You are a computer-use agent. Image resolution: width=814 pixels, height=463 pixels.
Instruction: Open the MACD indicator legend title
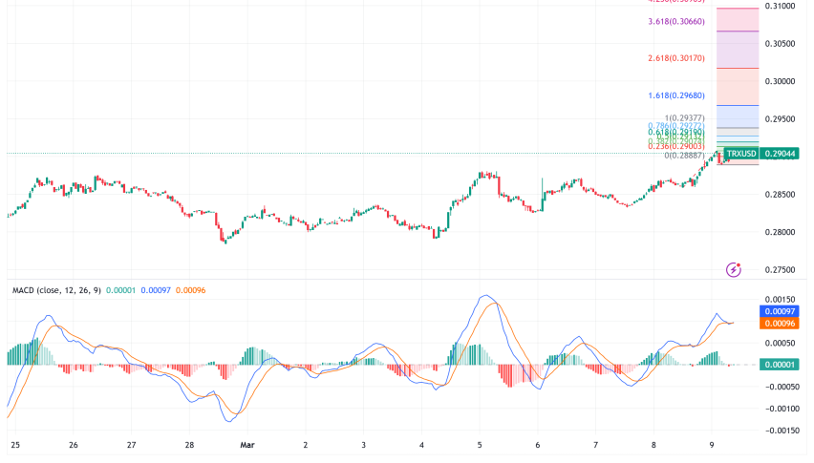click(x=54, y=289)
